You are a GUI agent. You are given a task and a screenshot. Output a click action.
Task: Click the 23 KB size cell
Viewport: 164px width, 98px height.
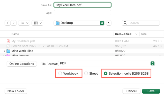[157, 41]
